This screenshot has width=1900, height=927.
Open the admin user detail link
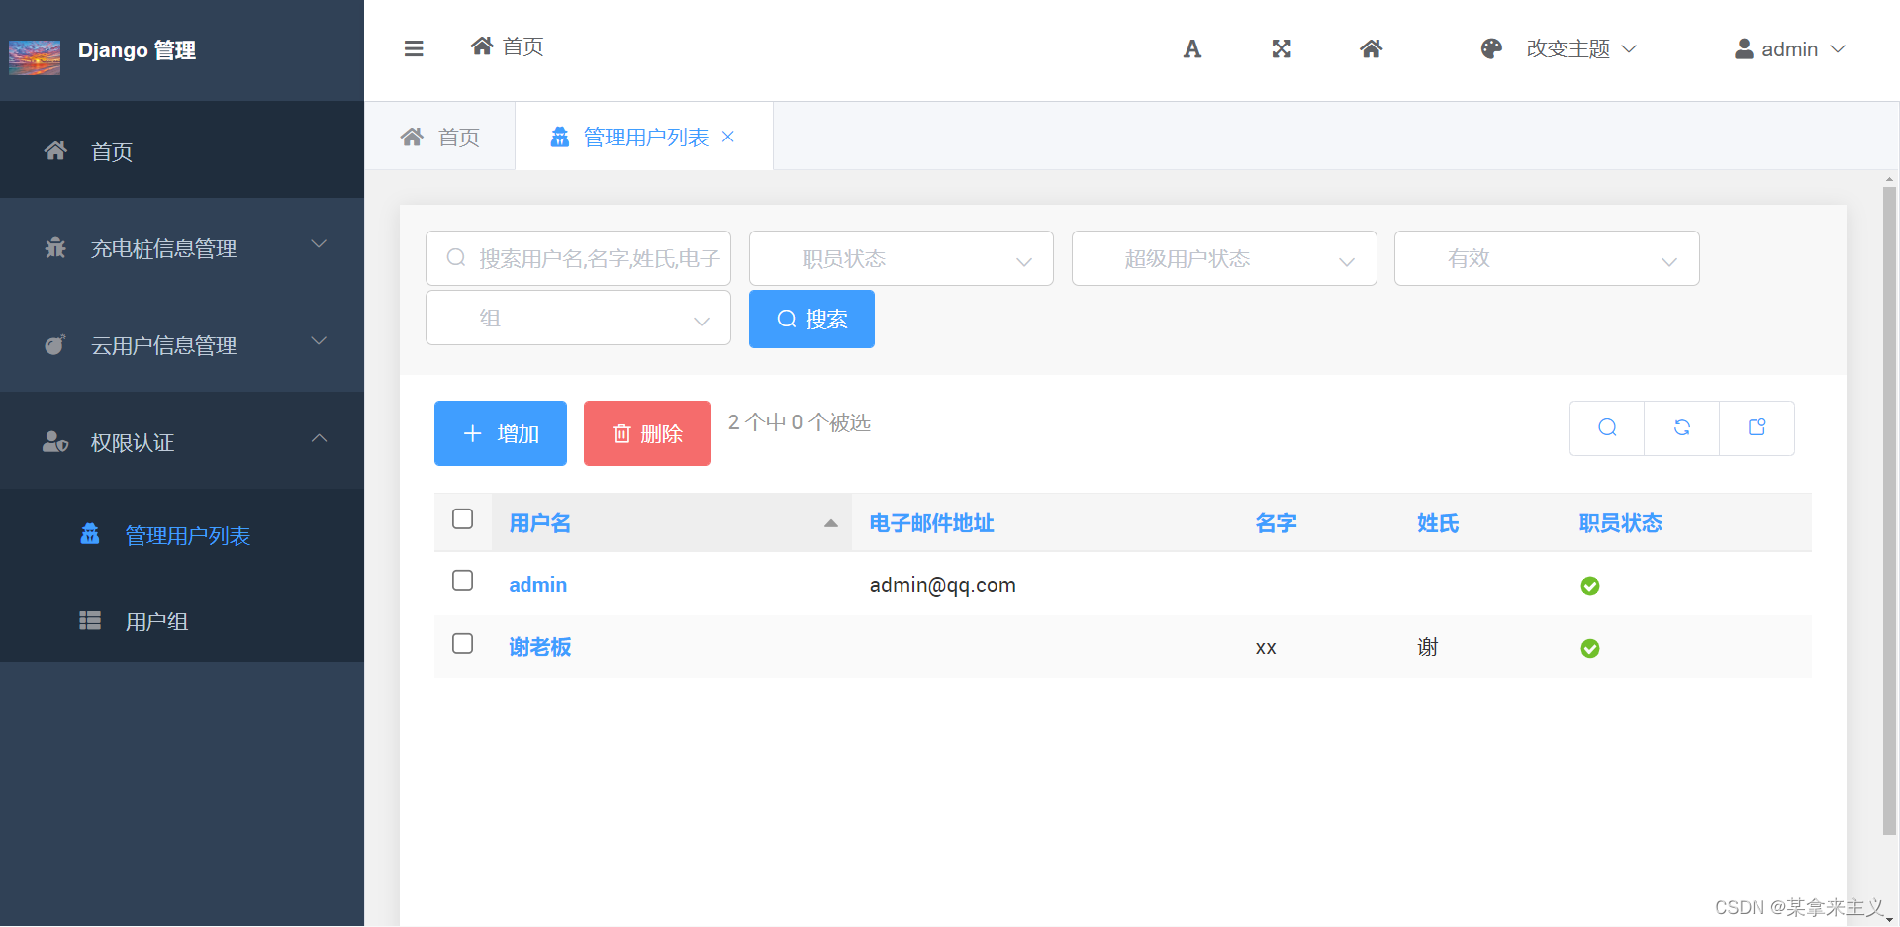click(537, 584)
